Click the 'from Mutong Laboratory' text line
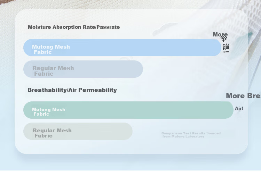This screenshot has height=175, width=261. point(183,136)
